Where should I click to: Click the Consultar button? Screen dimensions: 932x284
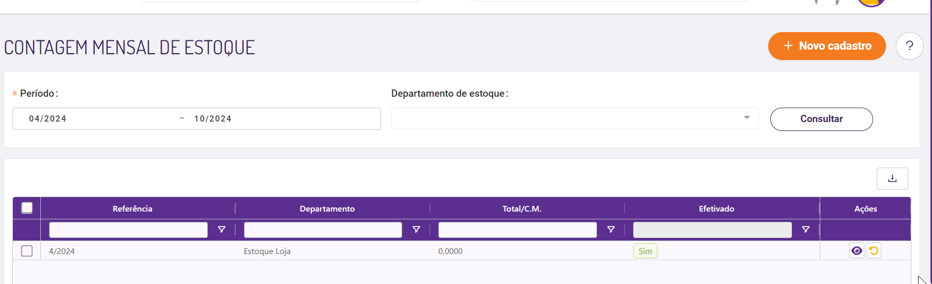pyautogui.click(x=821, y=119)
